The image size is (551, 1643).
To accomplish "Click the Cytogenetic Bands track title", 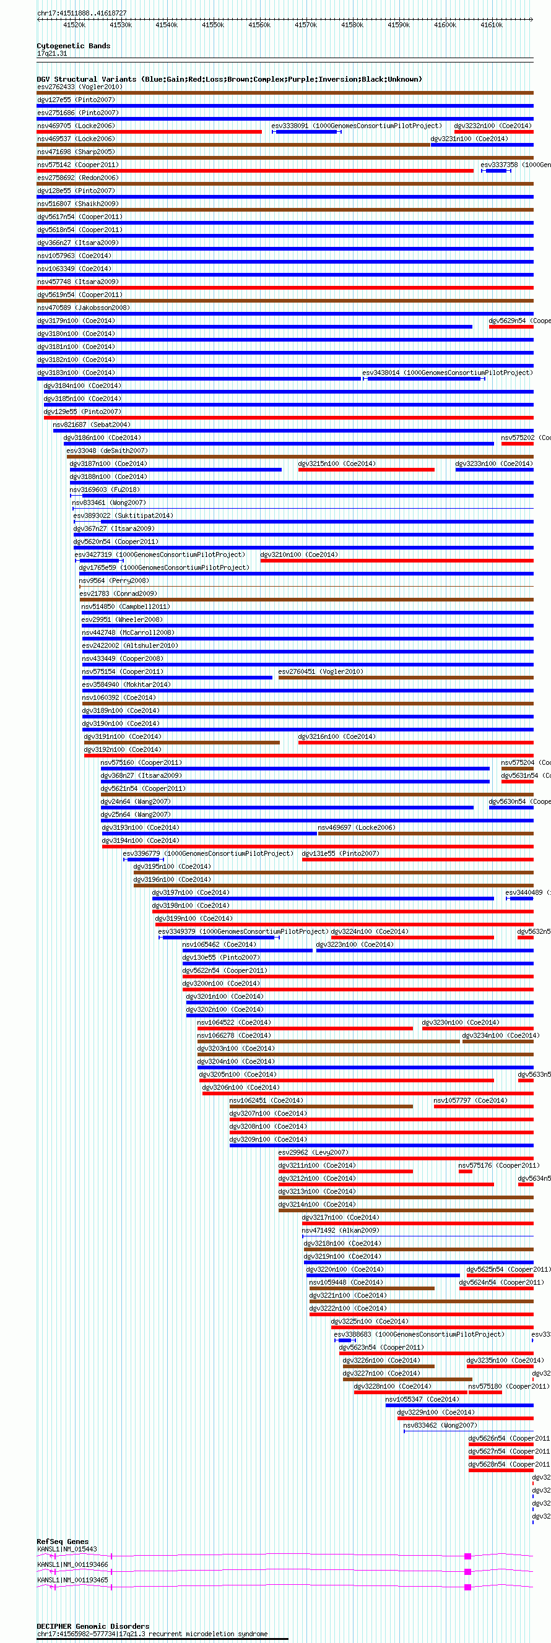I will pyautogui.click(x=73, y=46).
